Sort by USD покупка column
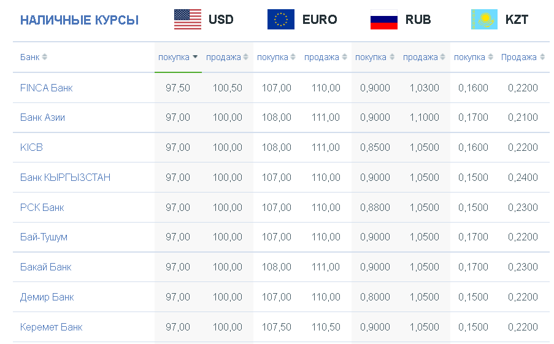This screenshot has height=344, width=554. [x=178, y=57]
